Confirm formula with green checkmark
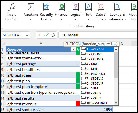 click(x=46, y=35)
